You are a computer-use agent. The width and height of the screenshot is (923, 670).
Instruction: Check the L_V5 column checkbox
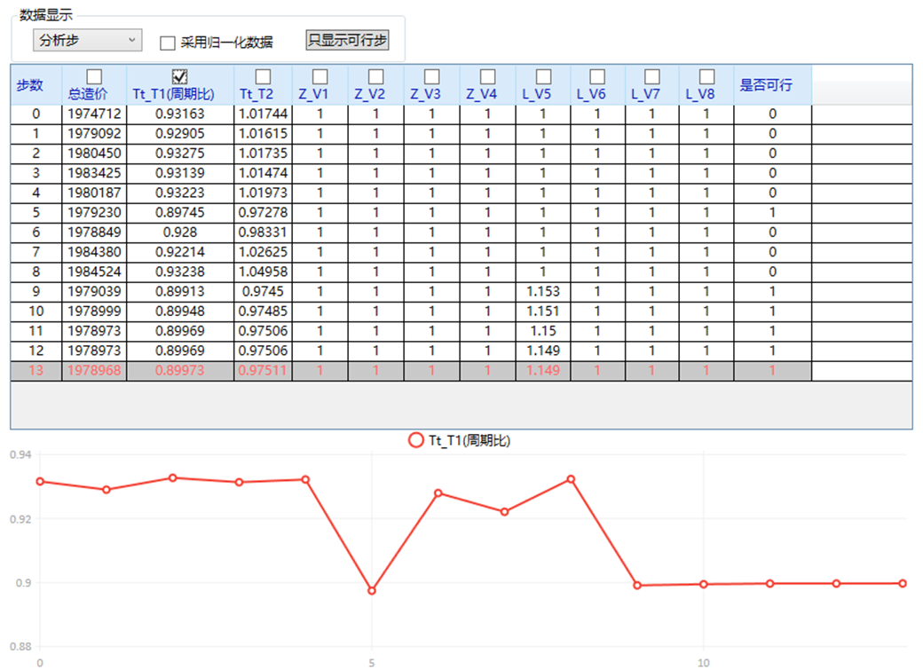(541, 77)
